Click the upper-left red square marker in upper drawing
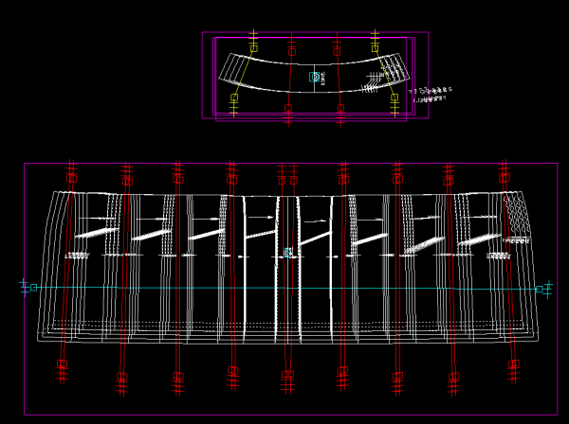This screenshot has height=424, width=569. point(291,51)
